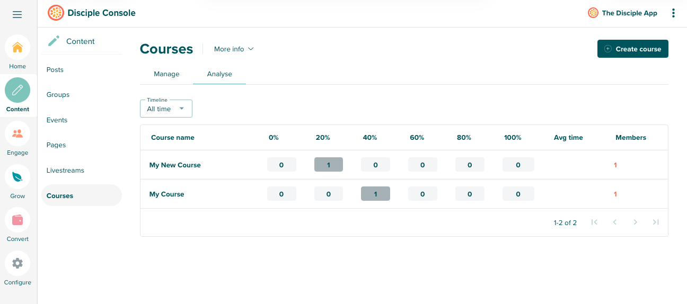
Task: Select the Content pencil icon
Action: [x=17, y=90]
